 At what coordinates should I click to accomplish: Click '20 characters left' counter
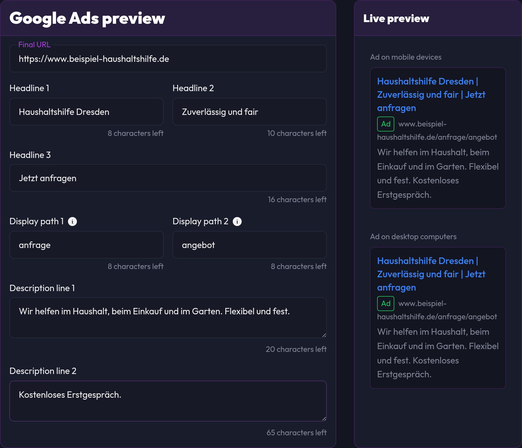(296, 349)
